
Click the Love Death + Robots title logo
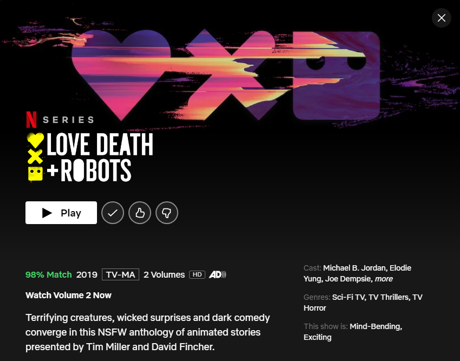[90, 157]
